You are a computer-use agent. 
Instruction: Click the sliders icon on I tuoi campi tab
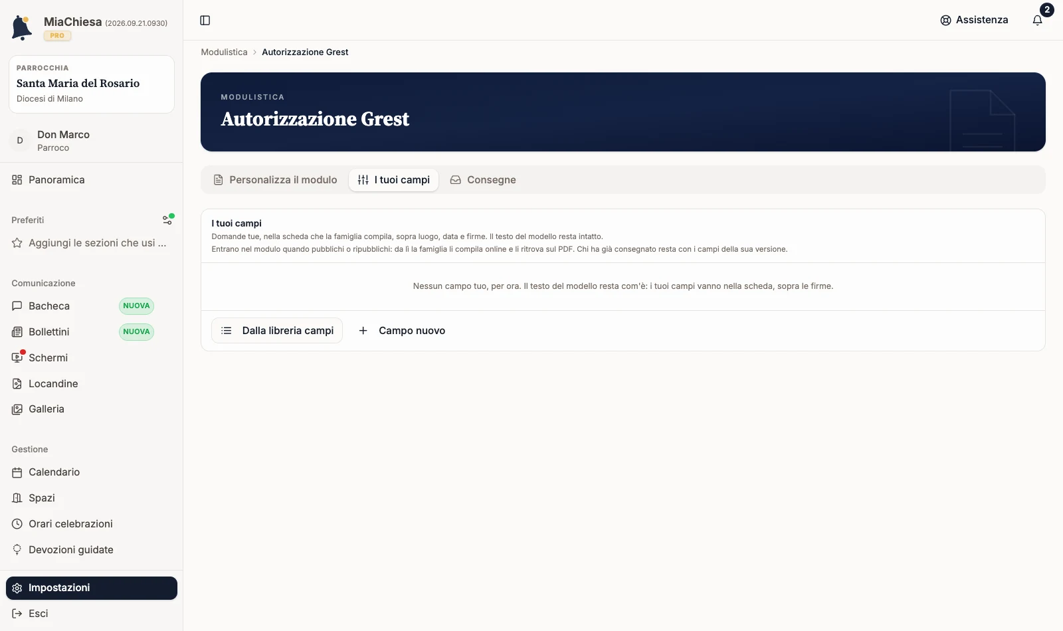click(x=363, y=180)
